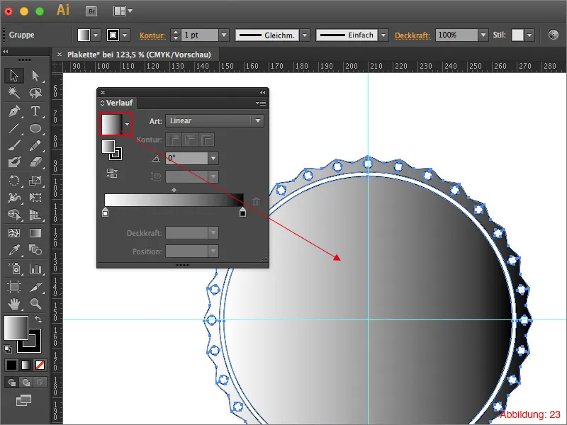Select the Warp tool
567x425 pixels.
pos(14,198)
